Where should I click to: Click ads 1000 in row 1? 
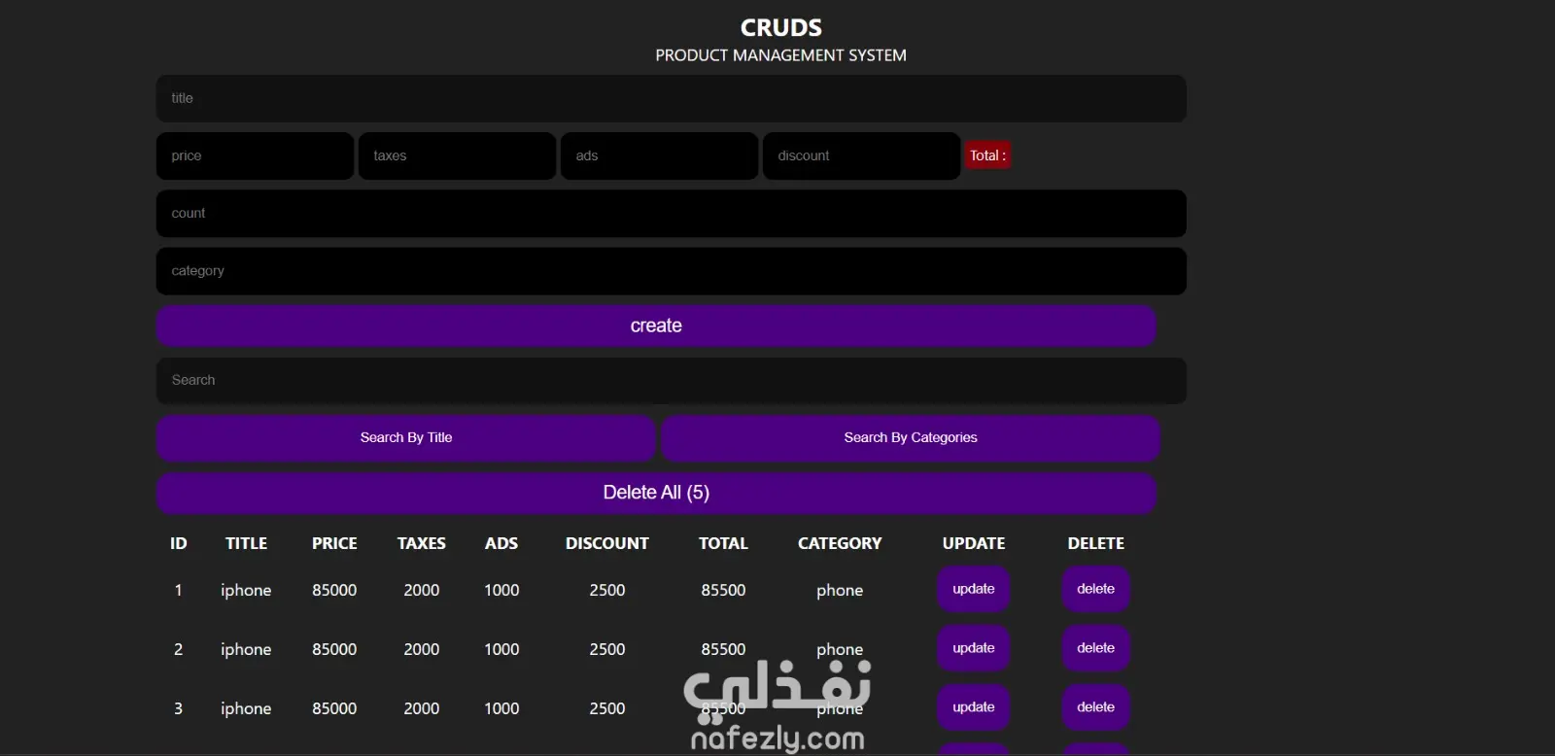pos(501,590)
